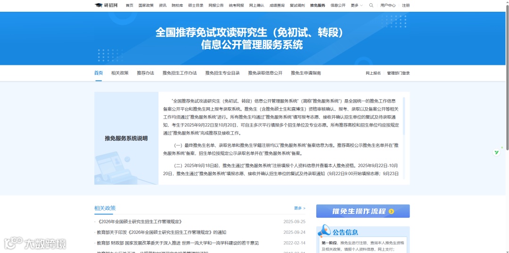
Task: Open 网报公告 in top navigation
Action: 216,5
